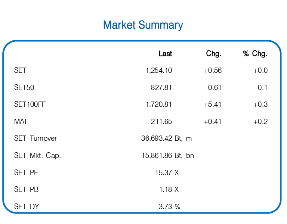Select the % Chg. column header
The height and width of the screenshot is (224, 287).
[255, 54]
